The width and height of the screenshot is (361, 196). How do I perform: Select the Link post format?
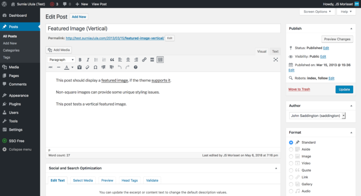[x=291, y=177]
